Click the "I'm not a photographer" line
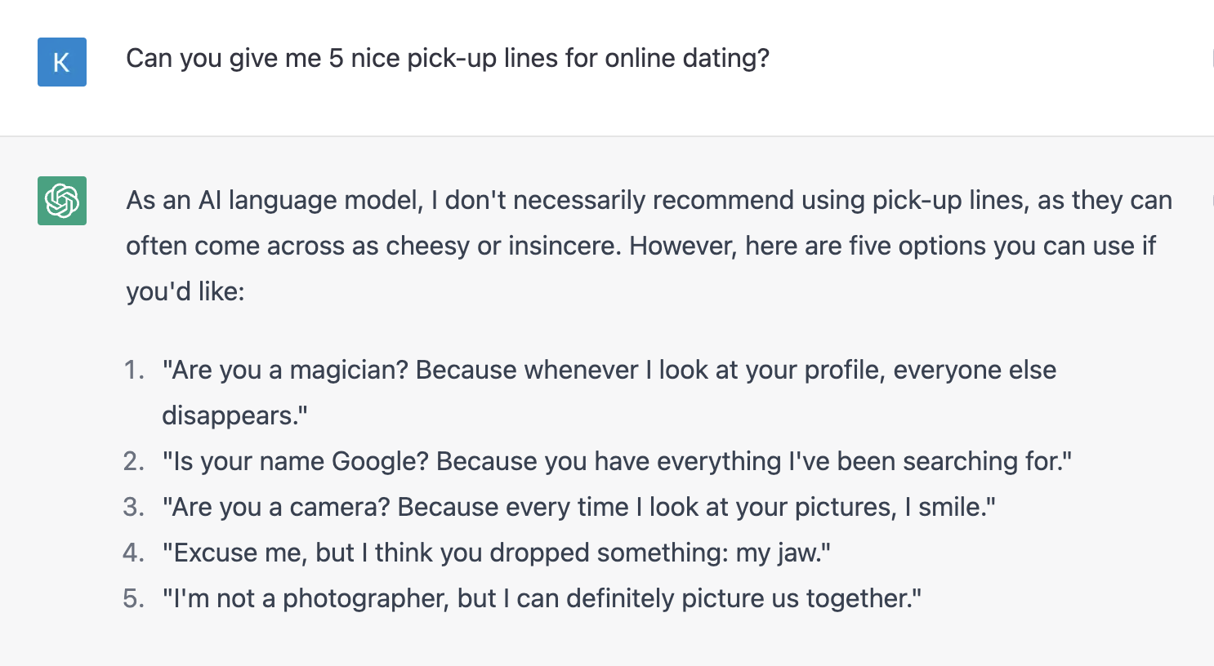Image resolution: width=1214 pixels, height=666 pixels. pos(541,599)
